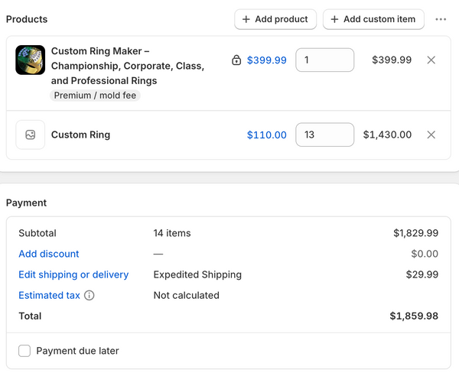Focus the quantity field showing 1

coord(324,60)
